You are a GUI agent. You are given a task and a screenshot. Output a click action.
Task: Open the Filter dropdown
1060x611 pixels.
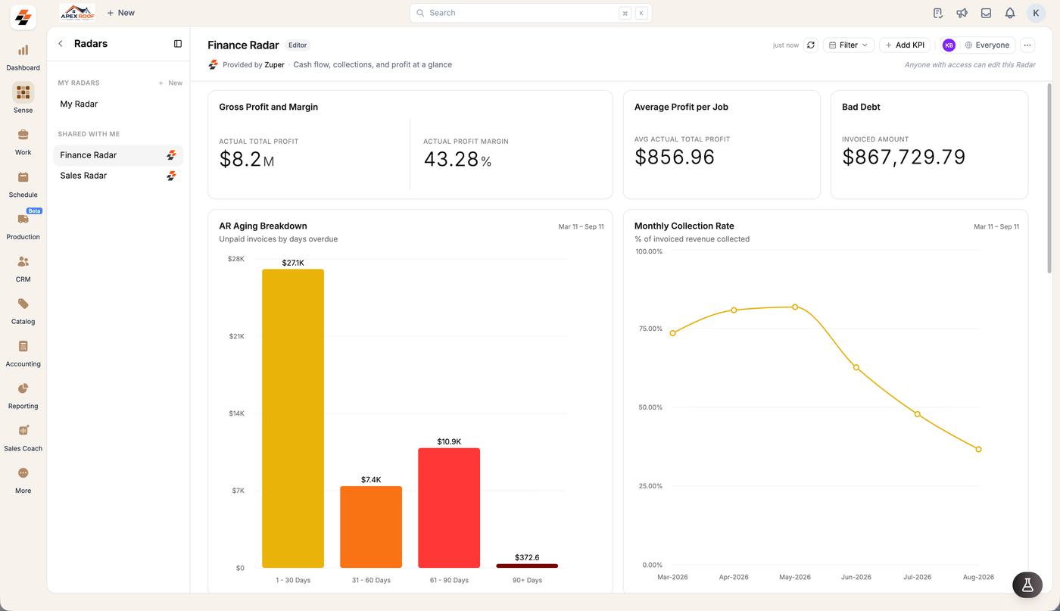click(x=849, y=45)
